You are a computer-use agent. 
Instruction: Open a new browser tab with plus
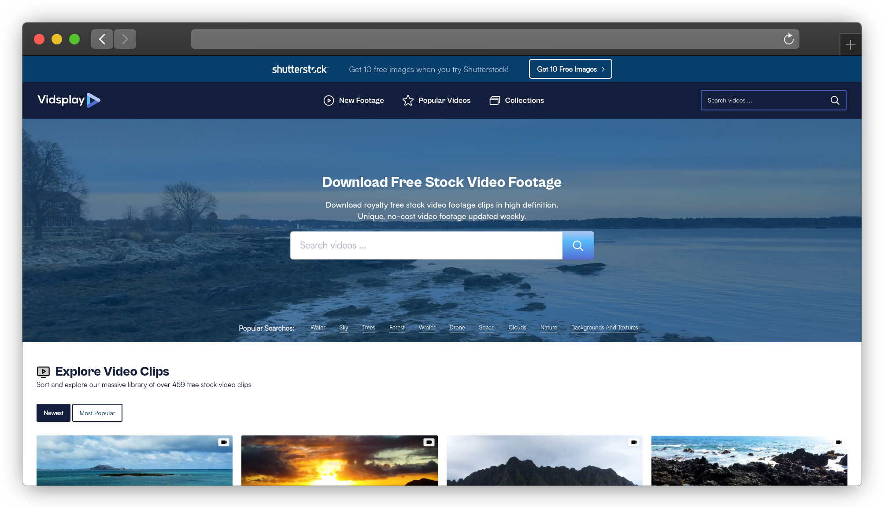850,45
